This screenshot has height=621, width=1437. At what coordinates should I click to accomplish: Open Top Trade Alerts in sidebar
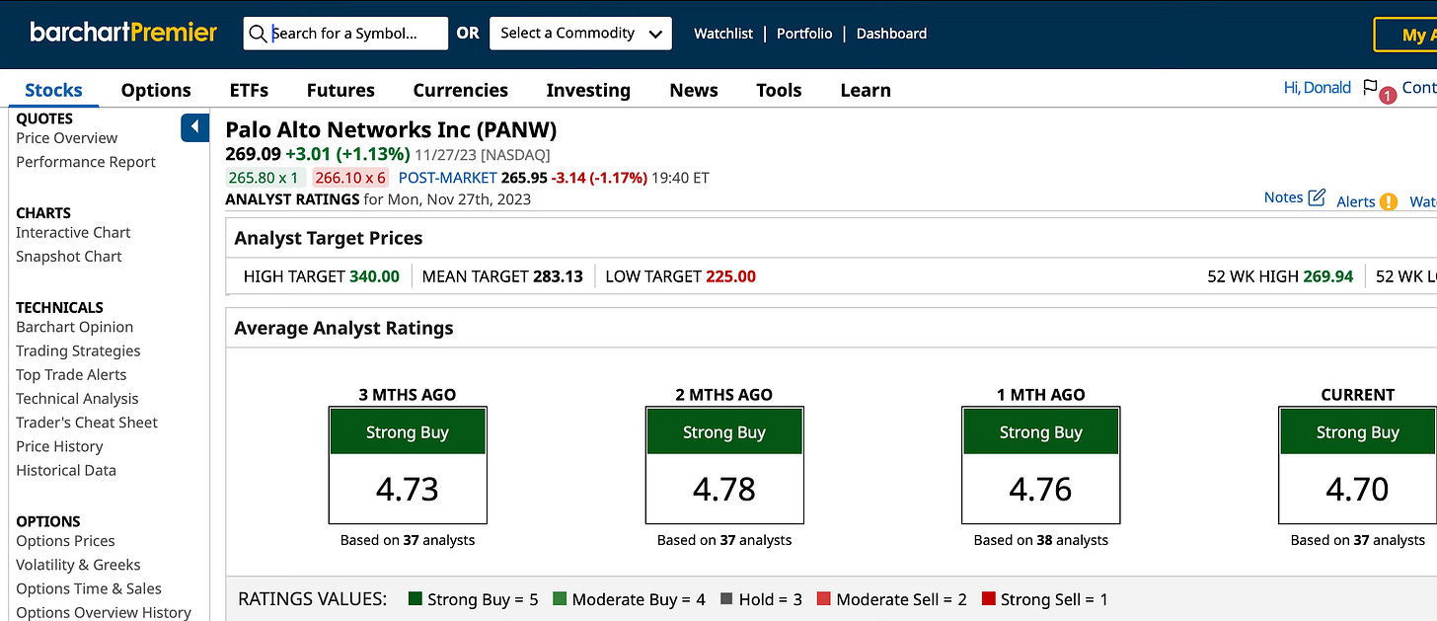pyautogui.click(x=71, y=374)
